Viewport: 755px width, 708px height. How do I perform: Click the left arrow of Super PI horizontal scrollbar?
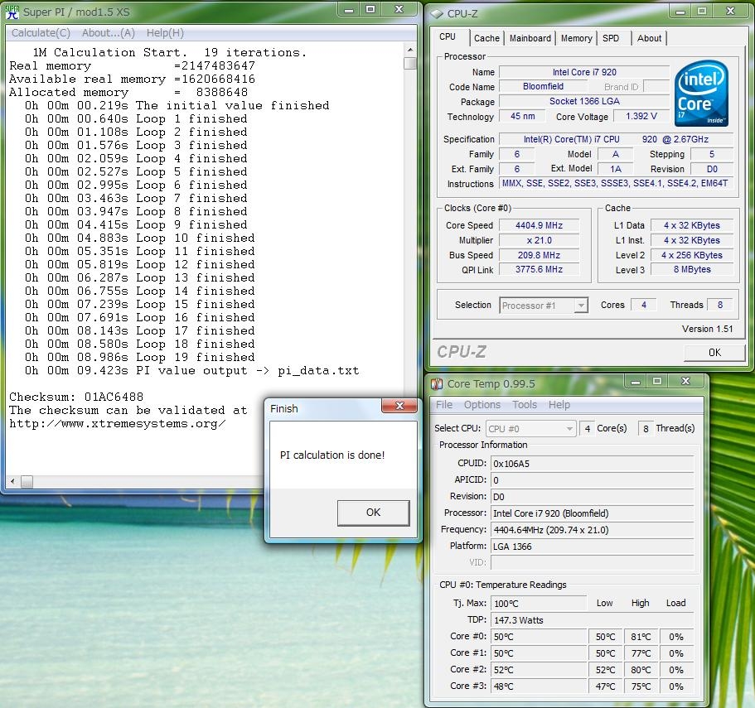[x=12, y=481]
